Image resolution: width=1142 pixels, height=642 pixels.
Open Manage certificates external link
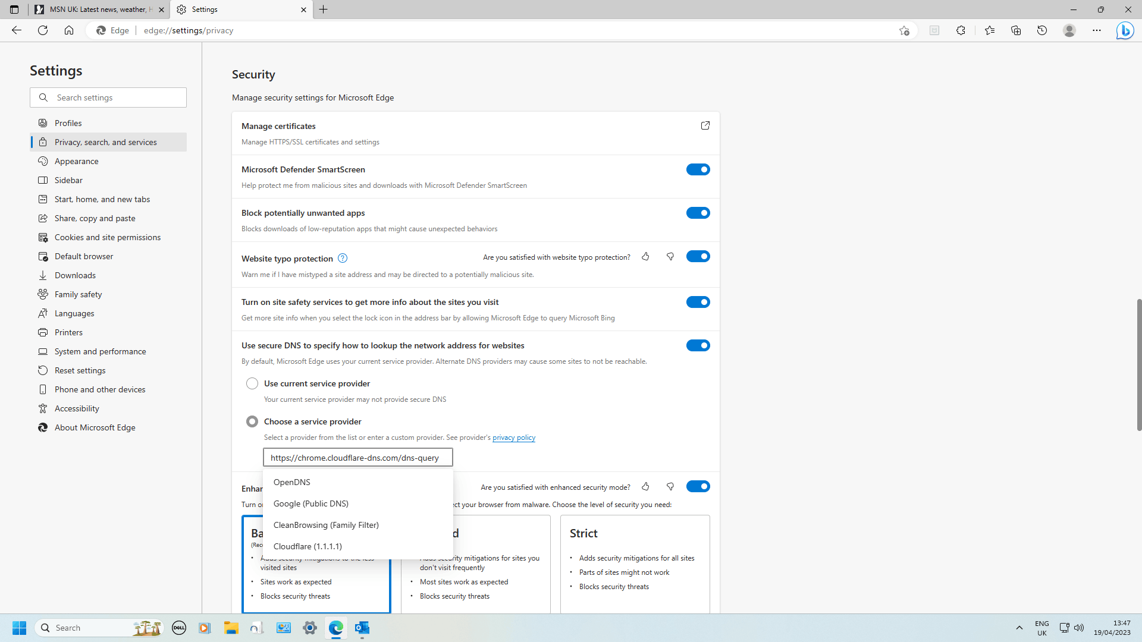tap(705, 125)
